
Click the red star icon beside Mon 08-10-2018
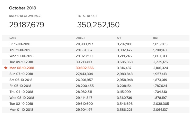tap(6, 68)
